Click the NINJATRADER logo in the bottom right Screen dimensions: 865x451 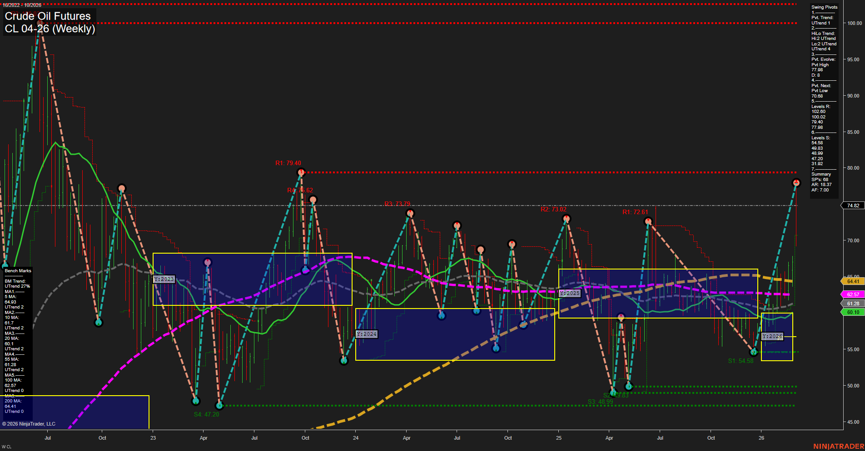[838, 446]
